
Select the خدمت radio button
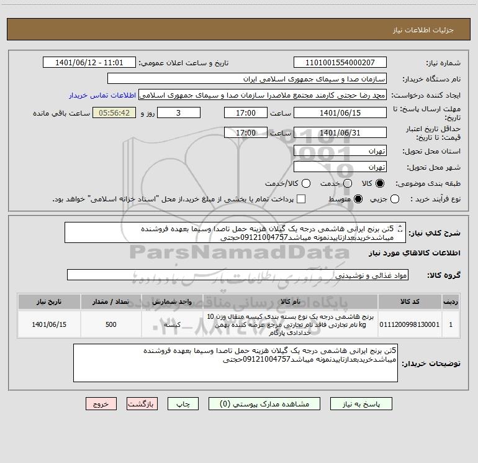click(348, 183)
